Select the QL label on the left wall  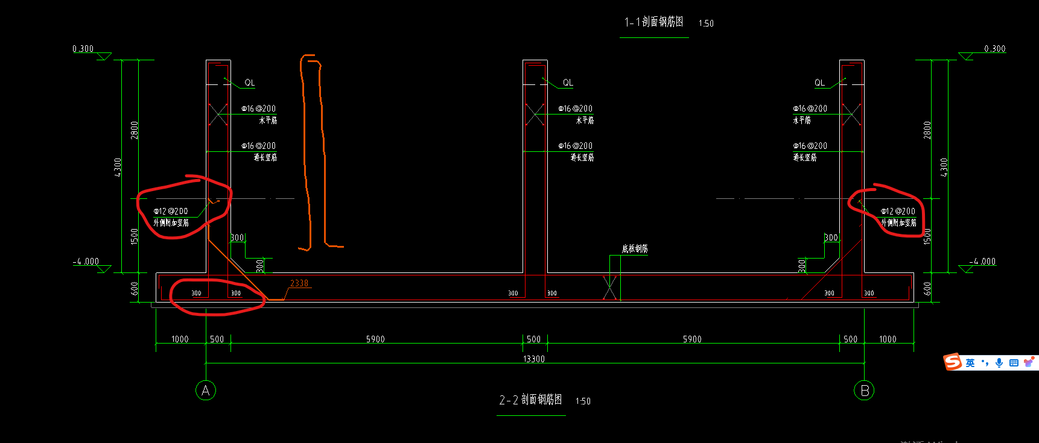(x=250, y=83)
